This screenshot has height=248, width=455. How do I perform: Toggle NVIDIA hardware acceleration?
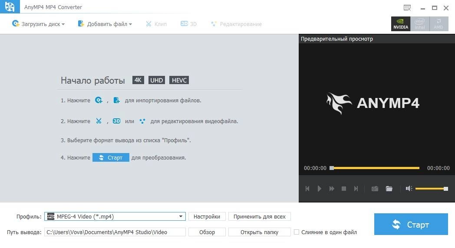[400, 24]
